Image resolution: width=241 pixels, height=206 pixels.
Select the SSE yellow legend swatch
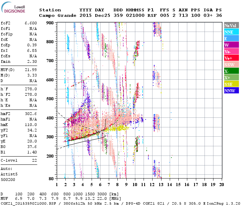[231, 84]
